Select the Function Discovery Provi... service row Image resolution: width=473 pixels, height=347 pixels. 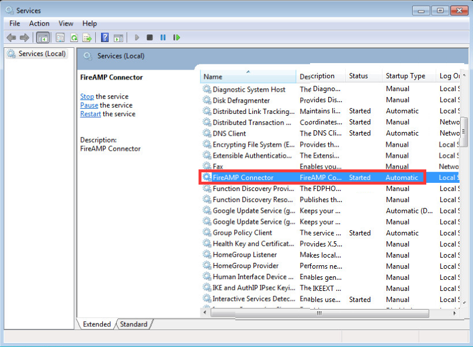click(331, 189)
